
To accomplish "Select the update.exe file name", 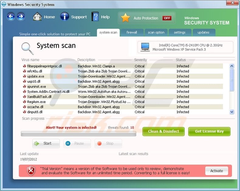I will [x=36, y=76].
